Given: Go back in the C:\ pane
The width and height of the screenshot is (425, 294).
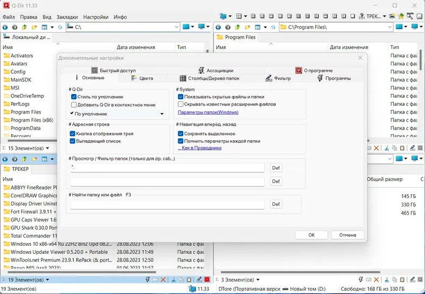Looking at the screenshot, I should (x=5, y=27).
